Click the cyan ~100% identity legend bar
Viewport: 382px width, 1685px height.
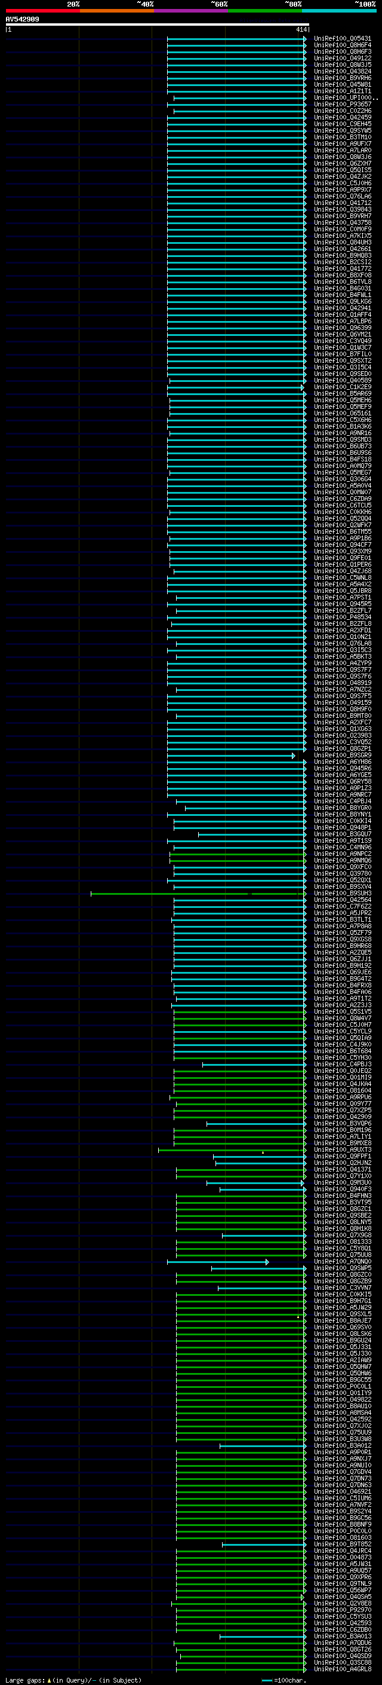coord(338,11)
